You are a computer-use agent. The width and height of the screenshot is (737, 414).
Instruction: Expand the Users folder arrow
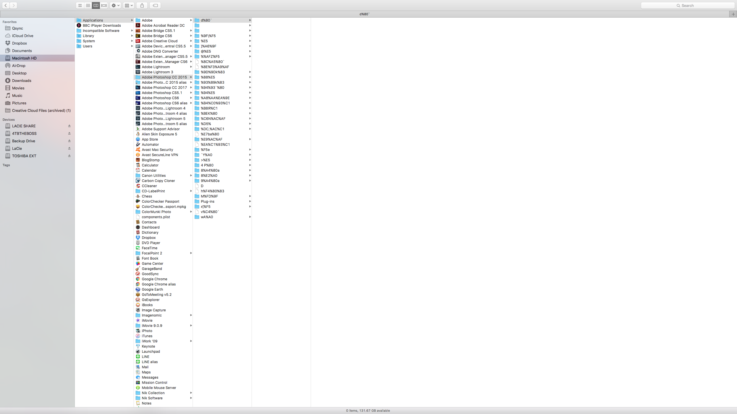(x=132, y=46)
